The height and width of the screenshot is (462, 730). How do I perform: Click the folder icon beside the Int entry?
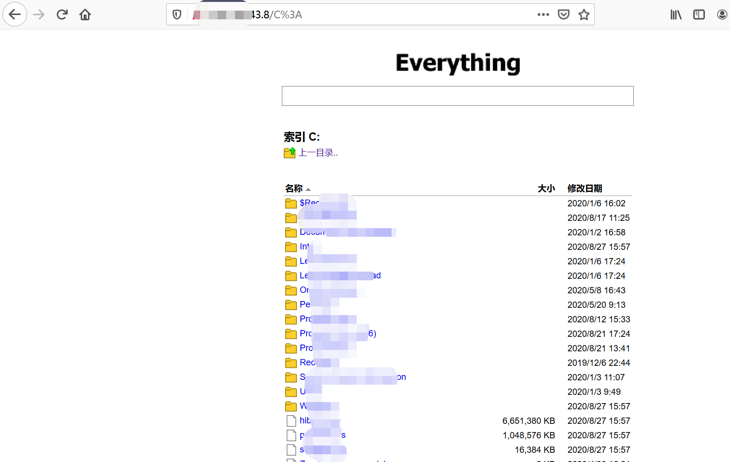(291, 246)
